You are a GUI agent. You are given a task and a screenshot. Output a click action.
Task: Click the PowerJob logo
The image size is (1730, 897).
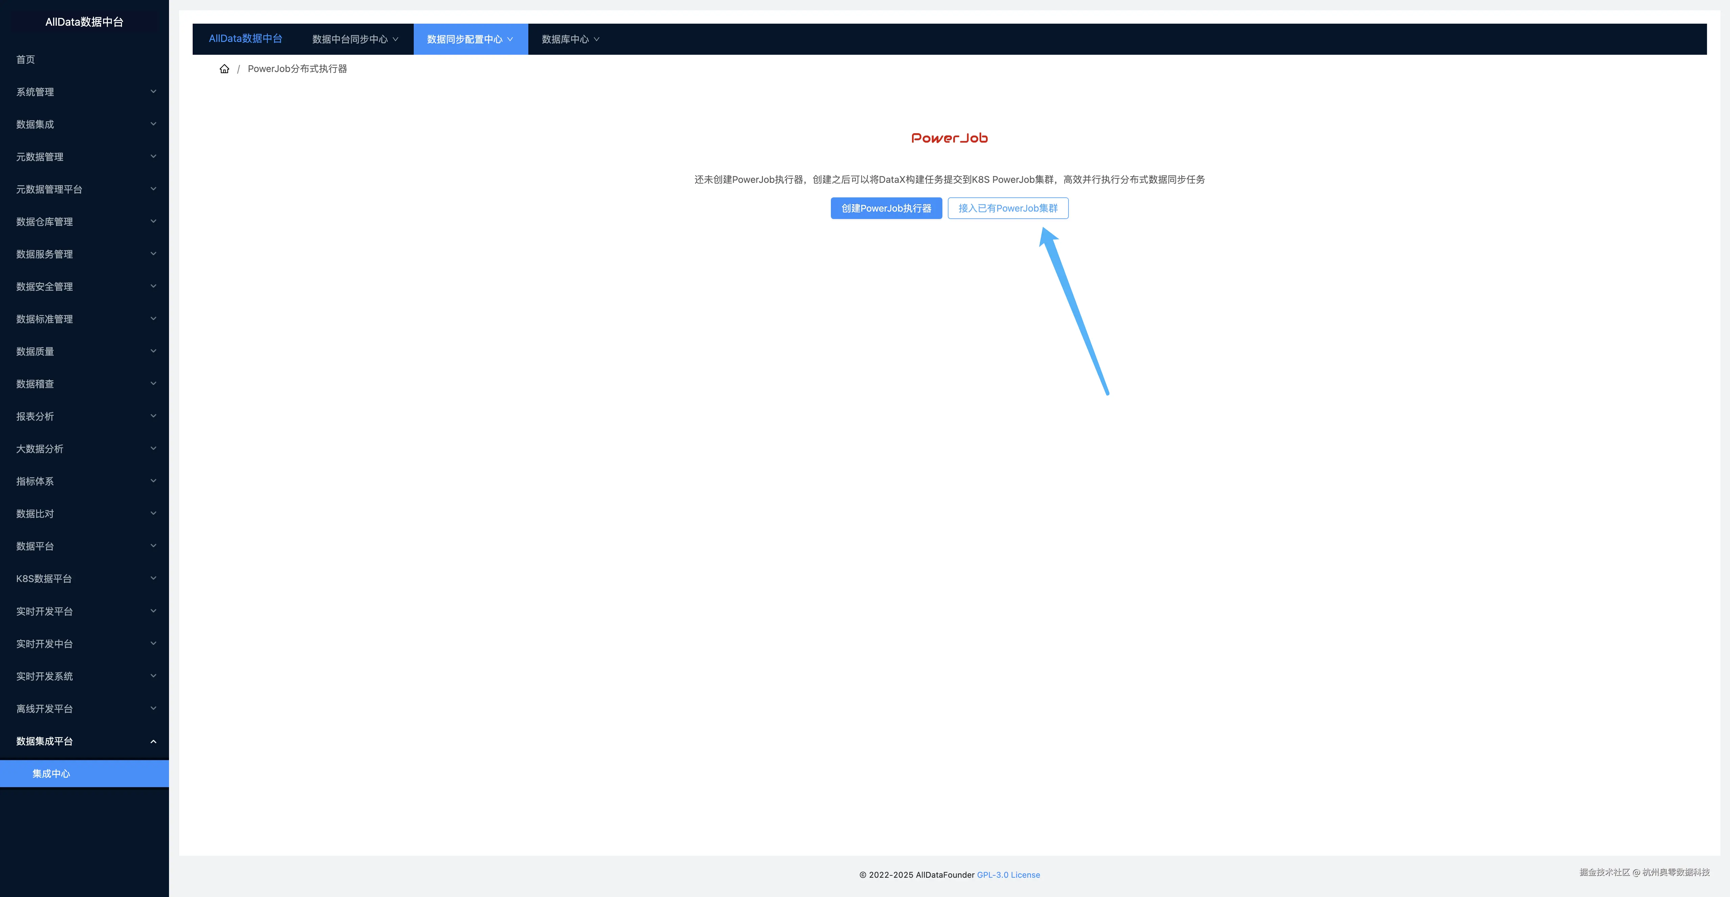coord(949,138)
